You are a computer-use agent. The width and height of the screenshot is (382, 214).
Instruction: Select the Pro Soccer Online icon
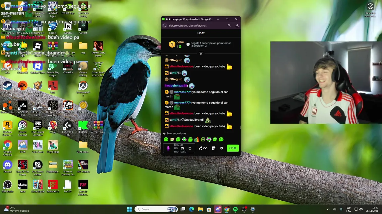38,168
